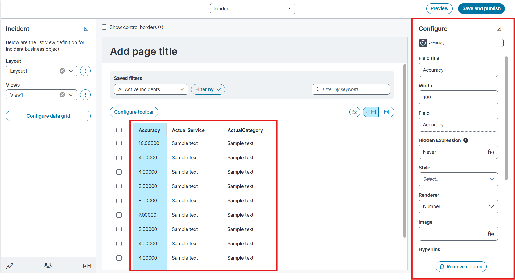Screen dimensions: 515x280
Task: Click the Save and publish button
Action: click(481, 8)
